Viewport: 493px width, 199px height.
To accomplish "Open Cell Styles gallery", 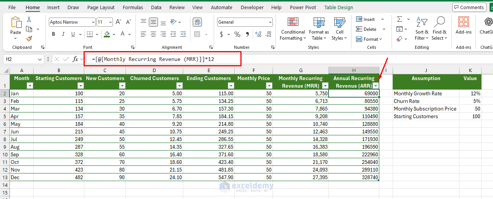I will (339, 29).
